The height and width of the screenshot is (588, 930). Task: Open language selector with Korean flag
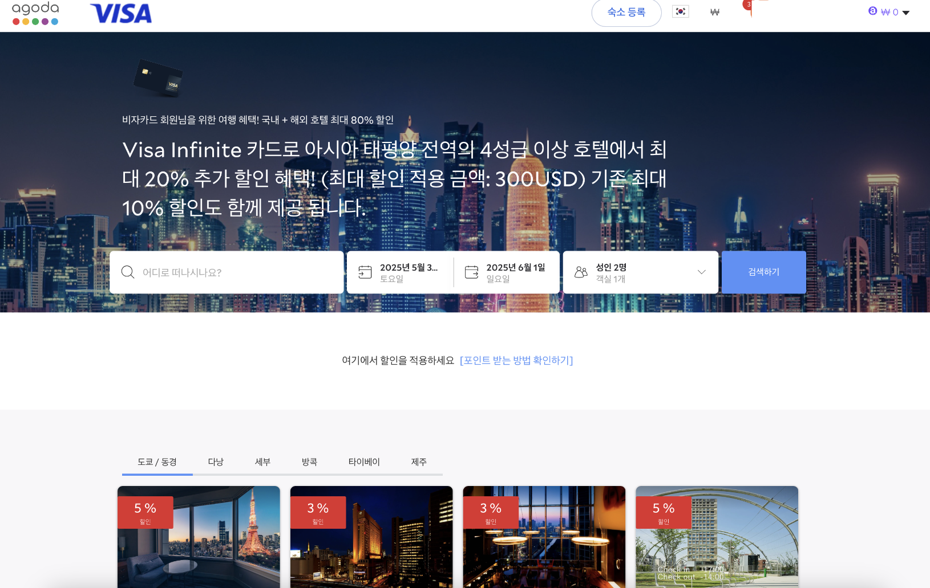tap(680, 11)
